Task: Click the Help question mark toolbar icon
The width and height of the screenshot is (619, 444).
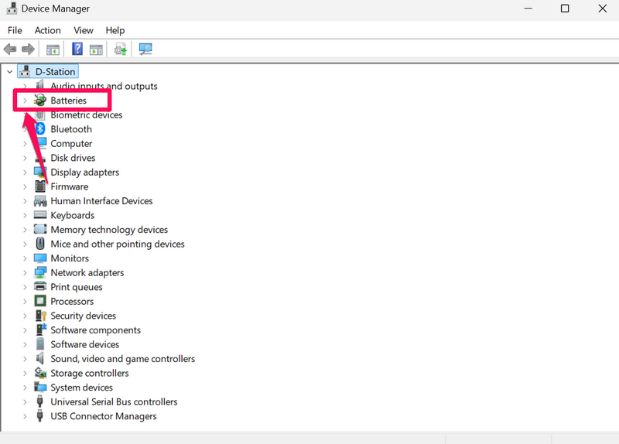Action: [77, 50]
